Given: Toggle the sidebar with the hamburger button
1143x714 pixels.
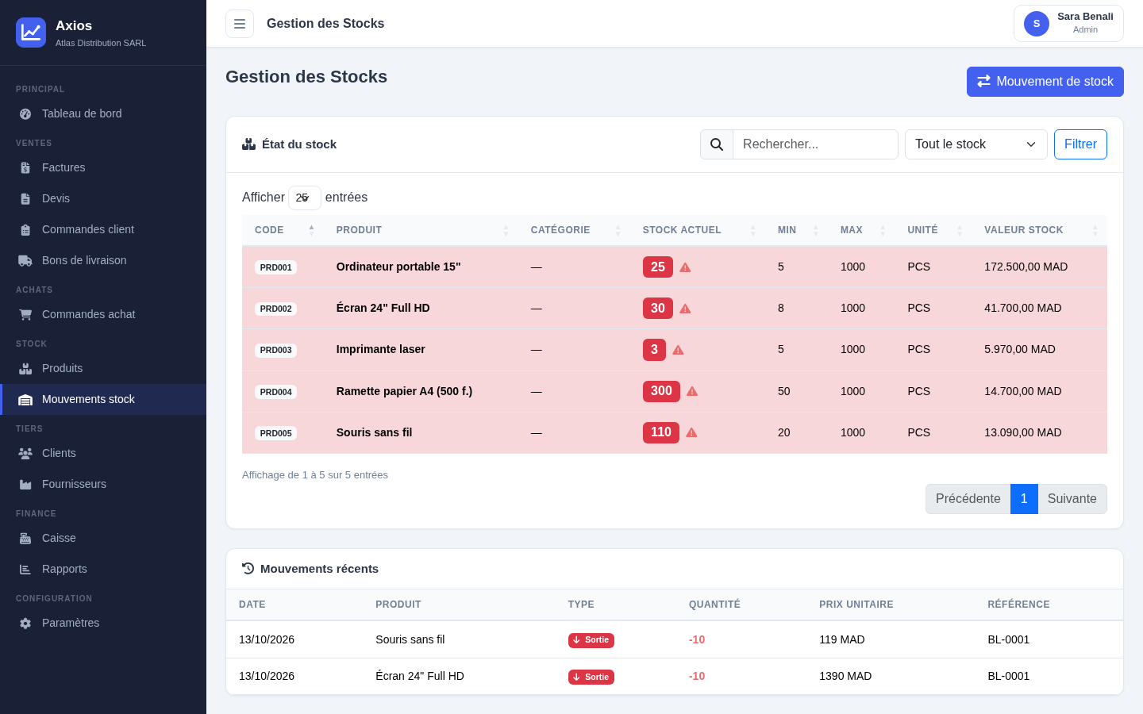Looking at the screenshot, I should (x=240, y=24).
